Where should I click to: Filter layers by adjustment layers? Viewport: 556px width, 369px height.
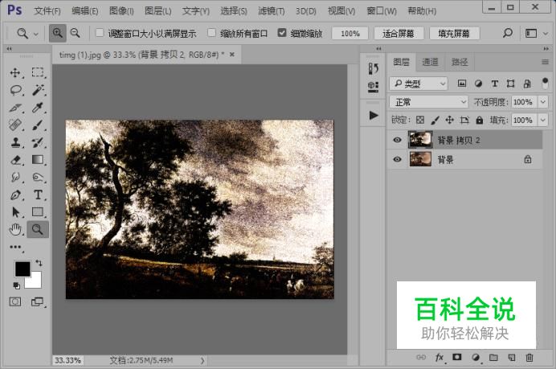(x=478, y=84)
